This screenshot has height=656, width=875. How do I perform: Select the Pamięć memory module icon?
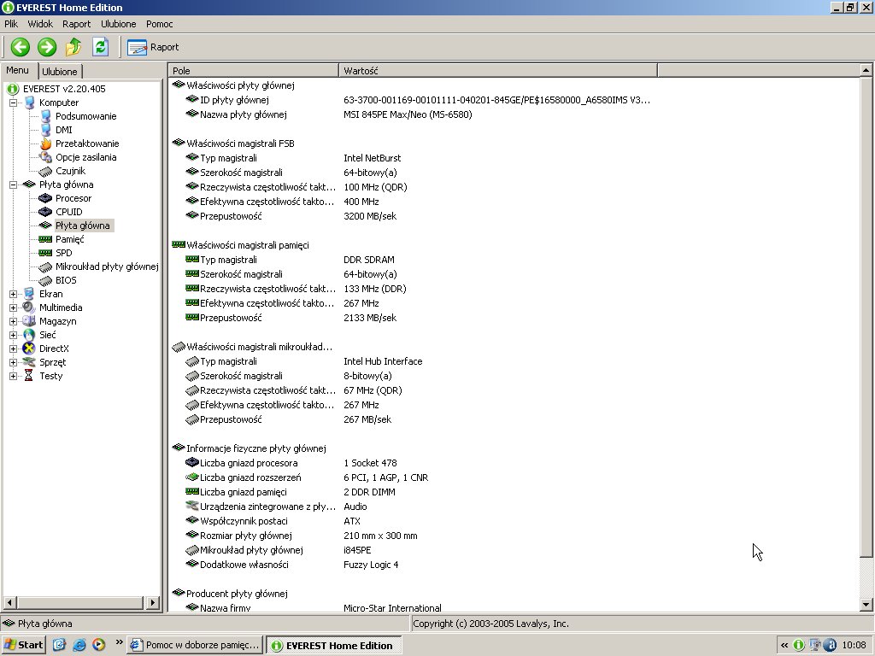point(45,239)
